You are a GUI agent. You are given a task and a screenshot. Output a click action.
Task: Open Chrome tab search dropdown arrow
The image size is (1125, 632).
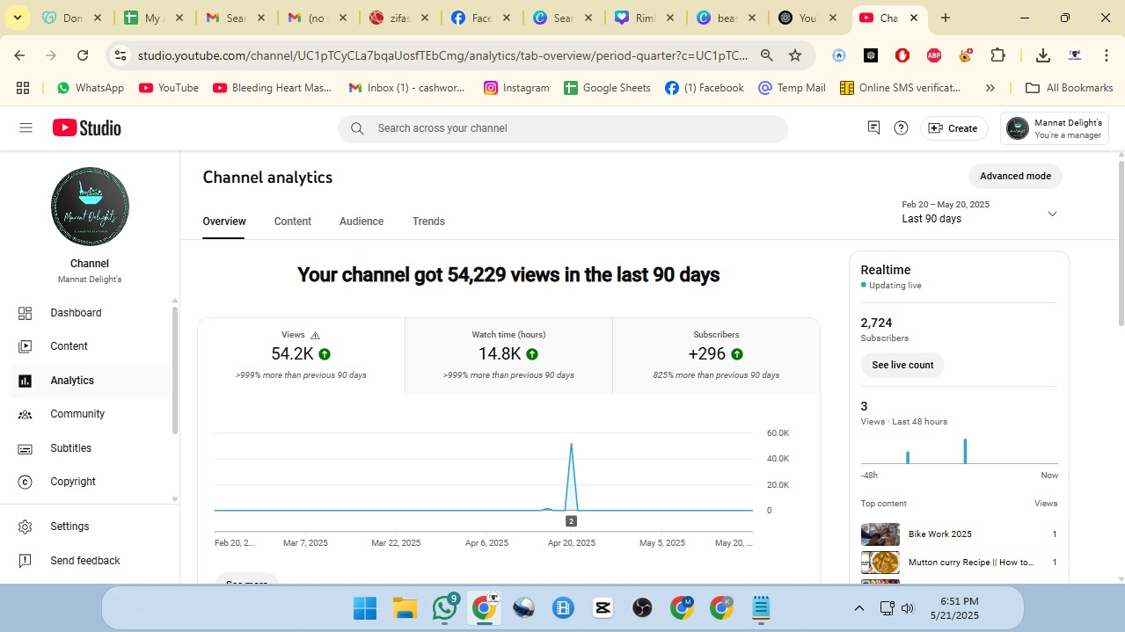[x=17, y=18]
